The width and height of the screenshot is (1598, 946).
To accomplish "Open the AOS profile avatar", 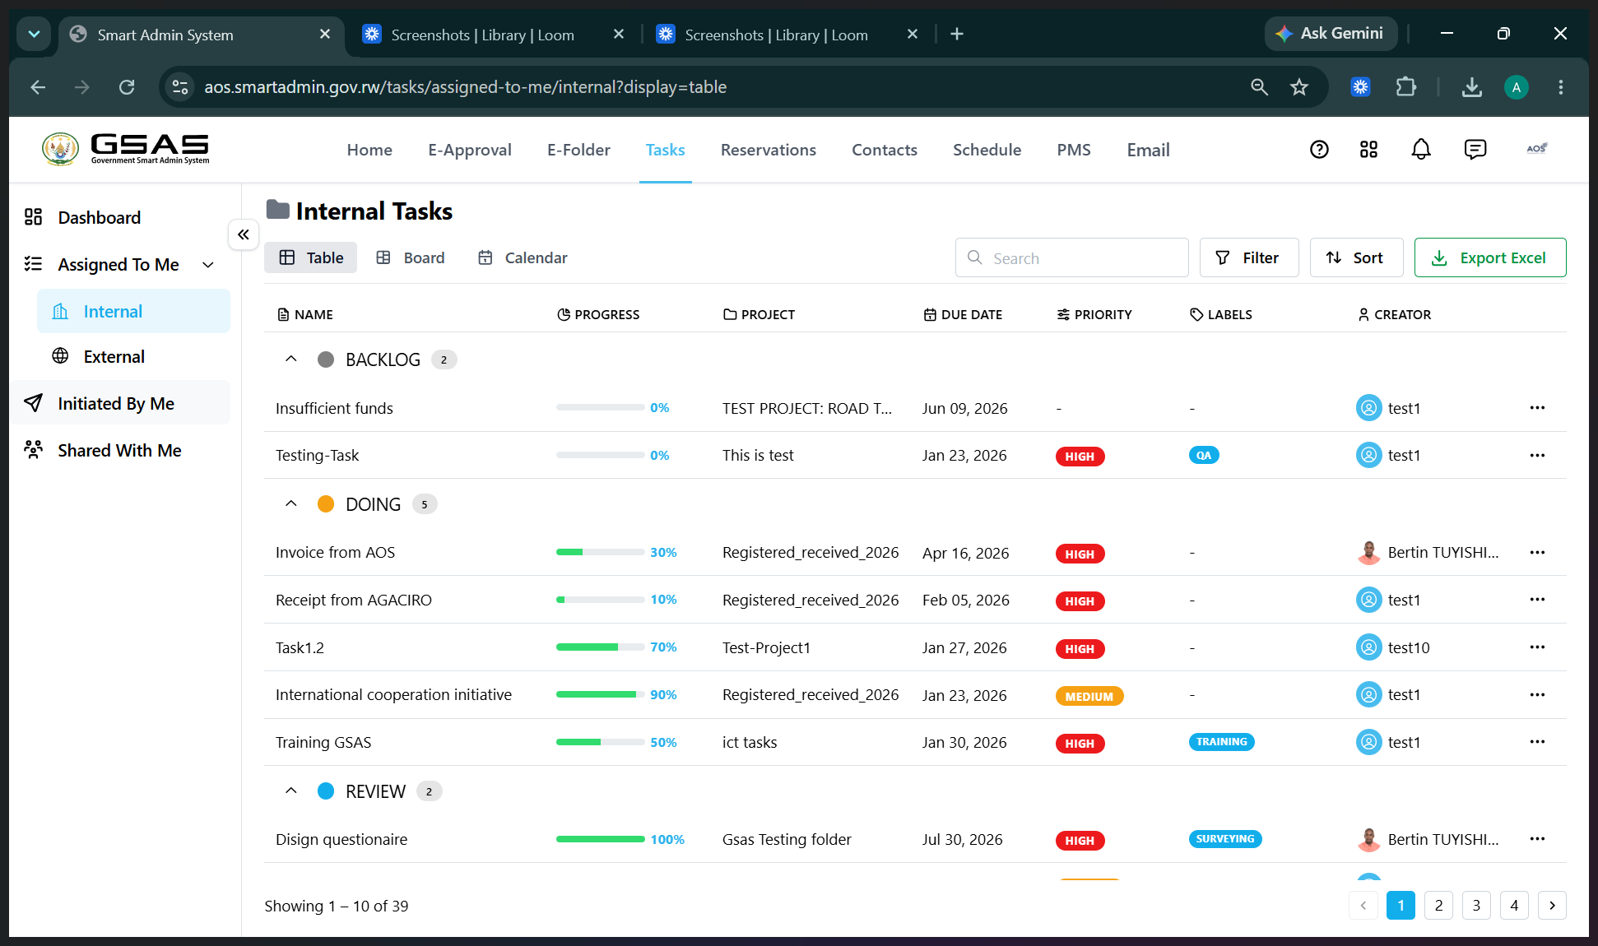I will pos(1536,149).
